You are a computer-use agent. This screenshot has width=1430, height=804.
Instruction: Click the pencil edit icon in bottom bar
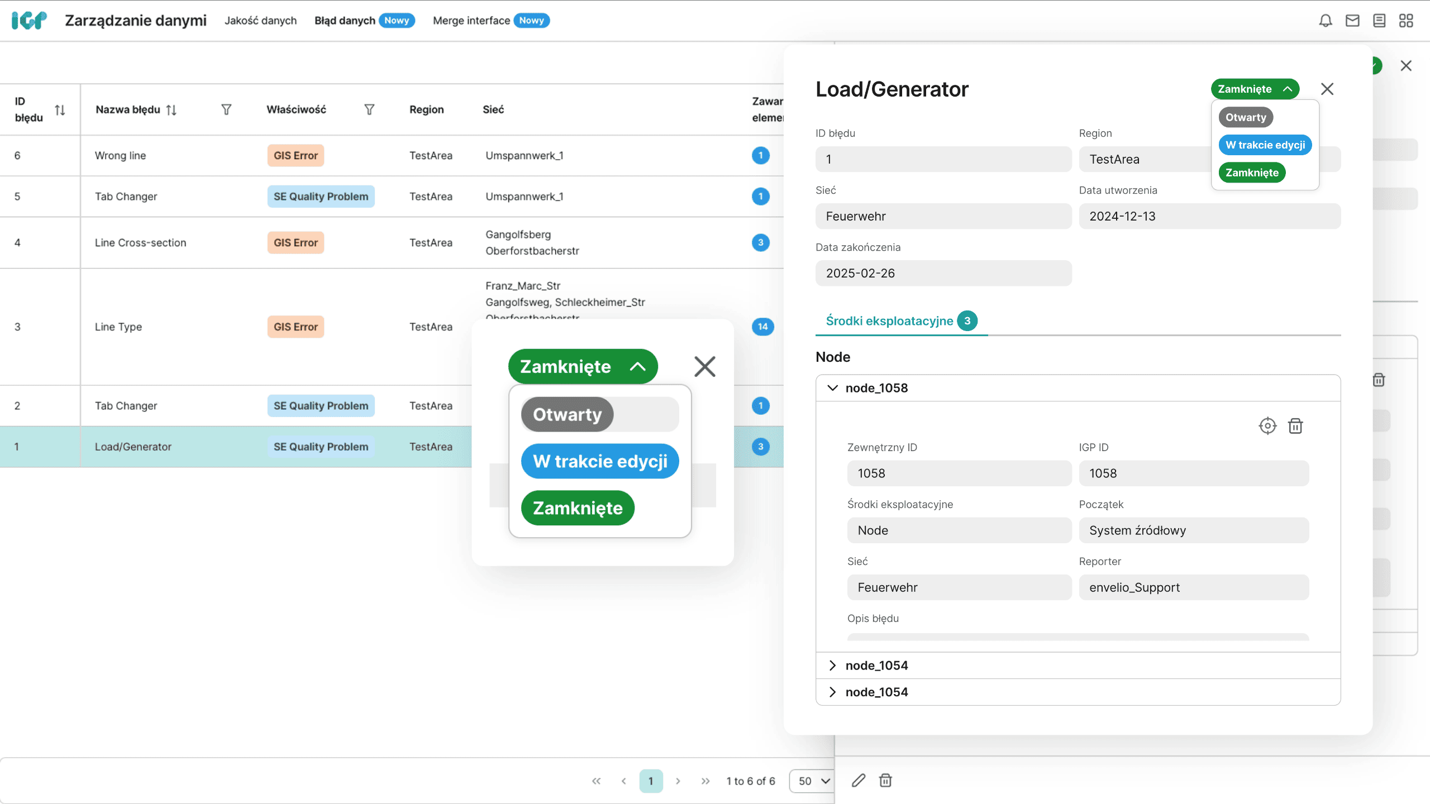(859, 781)
